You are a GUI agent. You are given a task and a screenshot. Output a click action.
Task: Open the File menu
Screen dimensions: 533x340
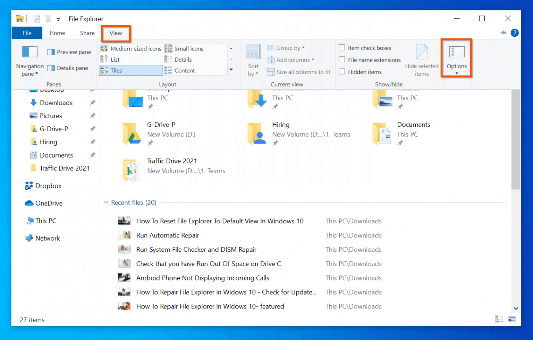tap(27, 33)
